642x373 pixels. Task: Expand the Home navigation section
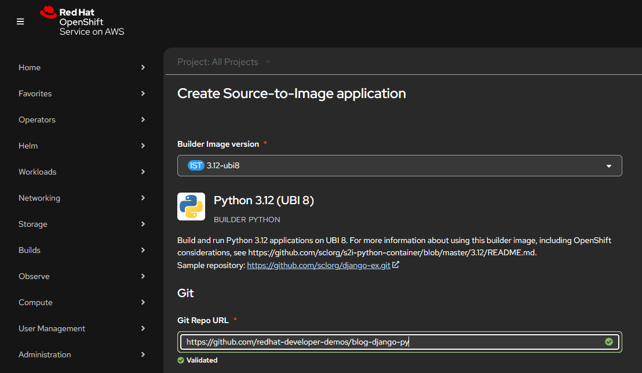point(82,67)
